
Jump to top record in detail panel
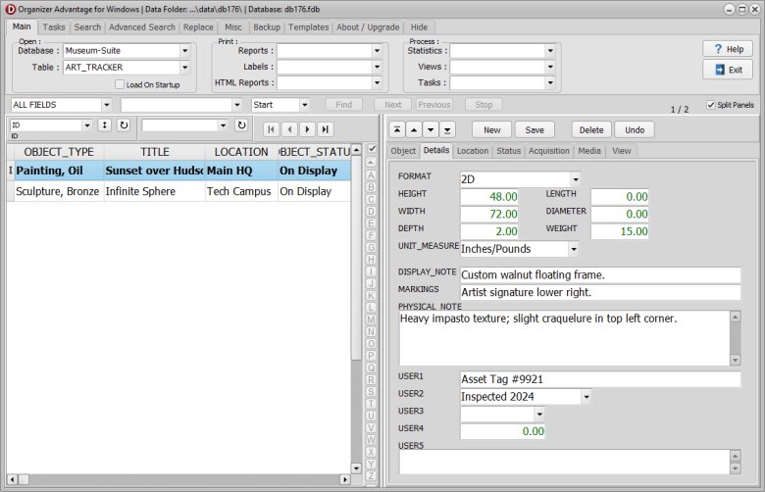pos(395,129)
